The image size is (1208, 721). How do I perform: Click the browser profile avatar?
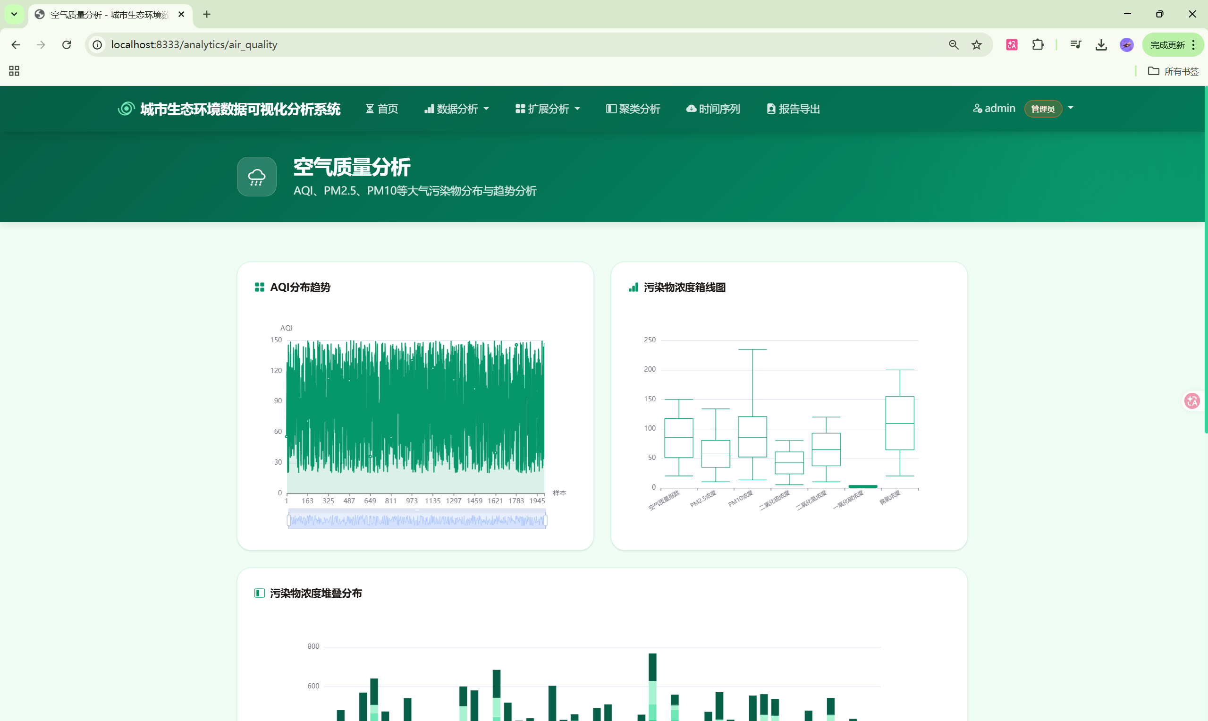point(1126,45)
